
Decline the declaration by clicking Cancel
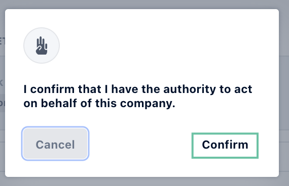coord(55,144)
